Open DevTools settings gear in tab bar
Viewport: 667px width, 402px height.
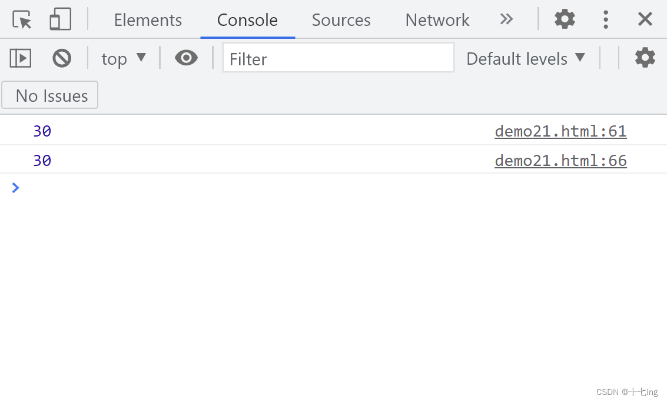tap(565, 19)
